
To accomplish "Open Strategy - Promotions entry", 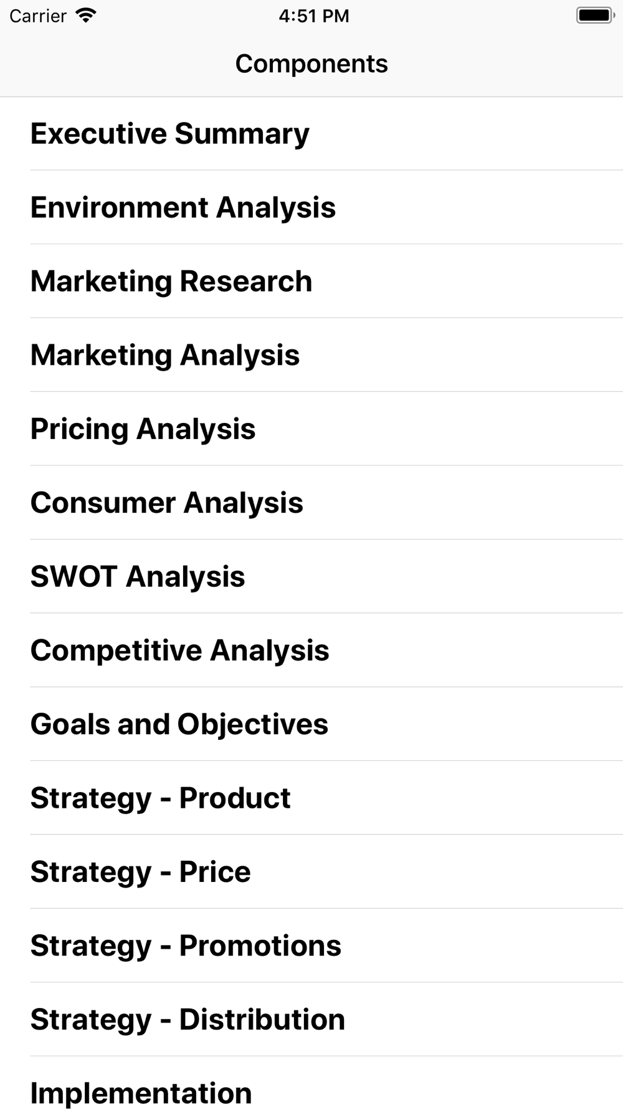I will point(311,946).
